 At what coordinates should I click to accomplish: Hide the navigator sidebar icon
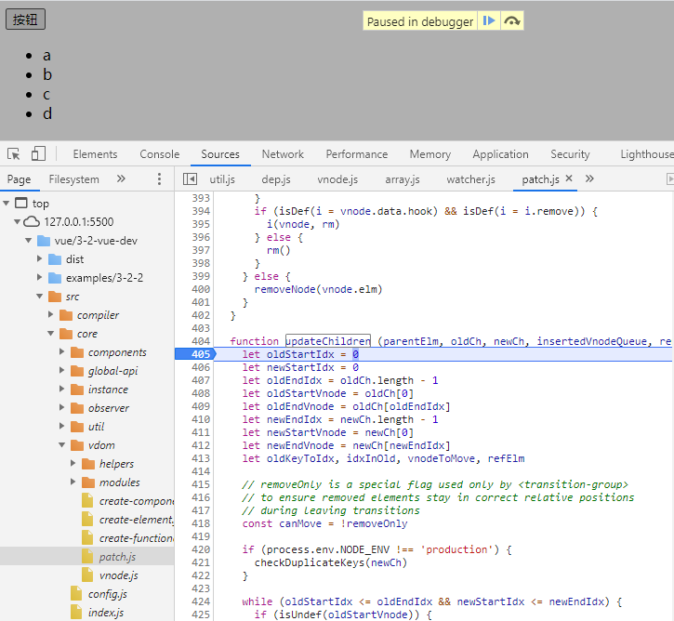coord(190,179)
